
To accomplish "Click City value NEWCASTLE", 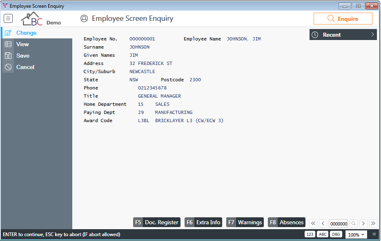I will (142, 71).
